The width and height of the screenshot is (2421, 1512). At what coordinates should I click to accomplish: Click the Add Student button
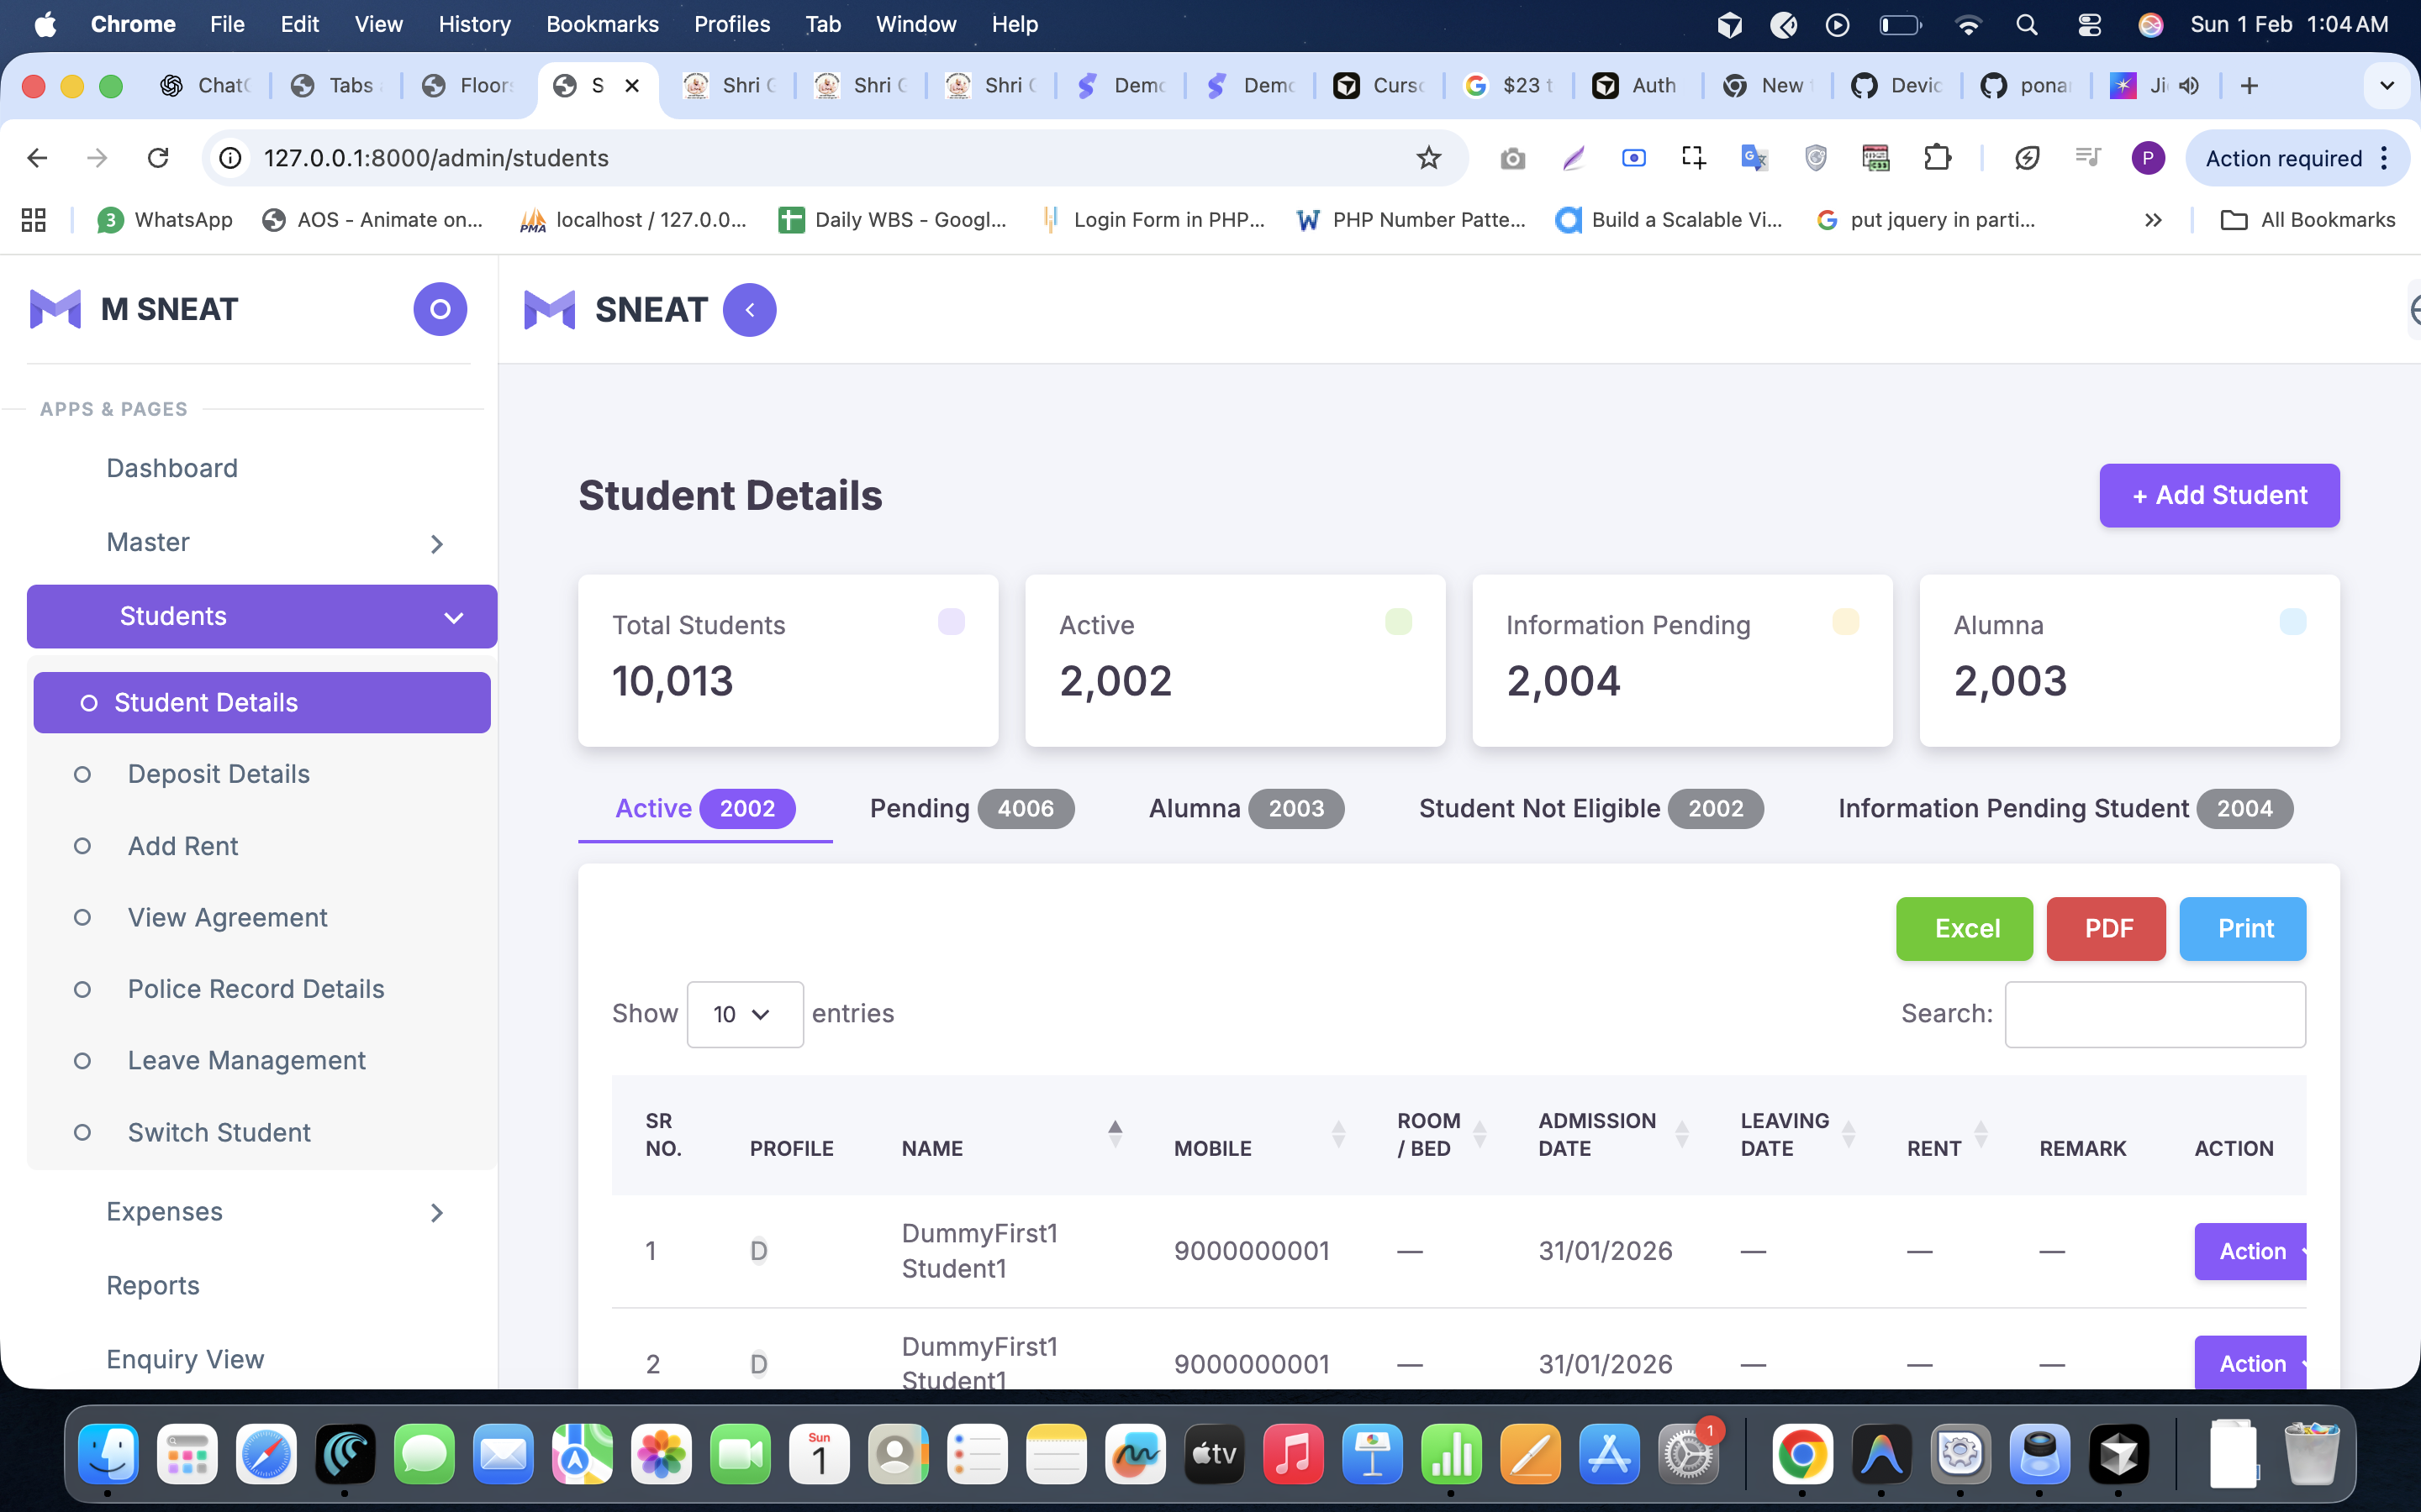[2218, 495]
